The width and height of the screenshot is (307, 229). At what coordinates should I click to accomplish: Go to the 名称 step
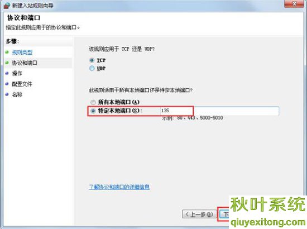[x=17, y=94]
